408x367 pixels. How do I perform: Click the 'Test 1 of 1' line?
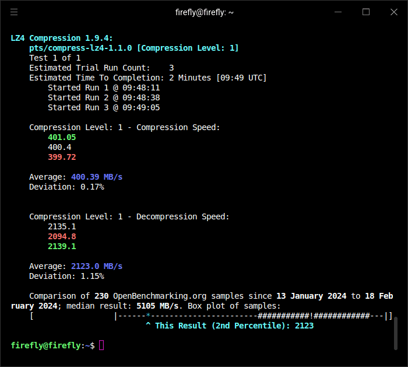[55, 58]
